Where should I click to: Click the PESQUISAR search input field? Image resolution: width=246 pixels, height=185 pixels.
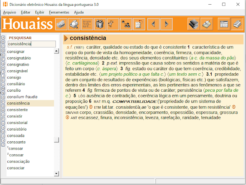click(x=32, y=44)
